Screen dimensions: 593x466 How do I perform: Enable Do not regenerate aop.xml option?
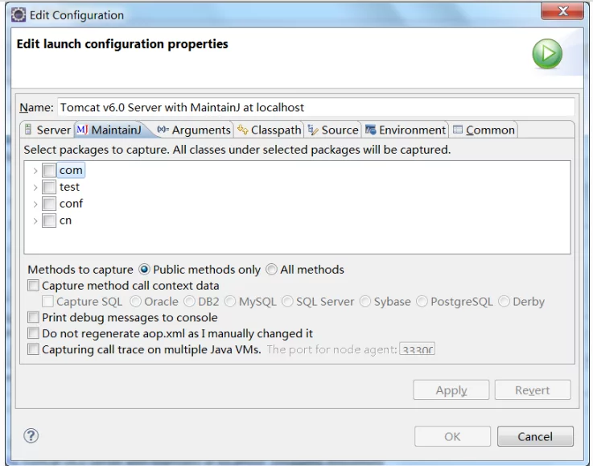pos(33,333)
